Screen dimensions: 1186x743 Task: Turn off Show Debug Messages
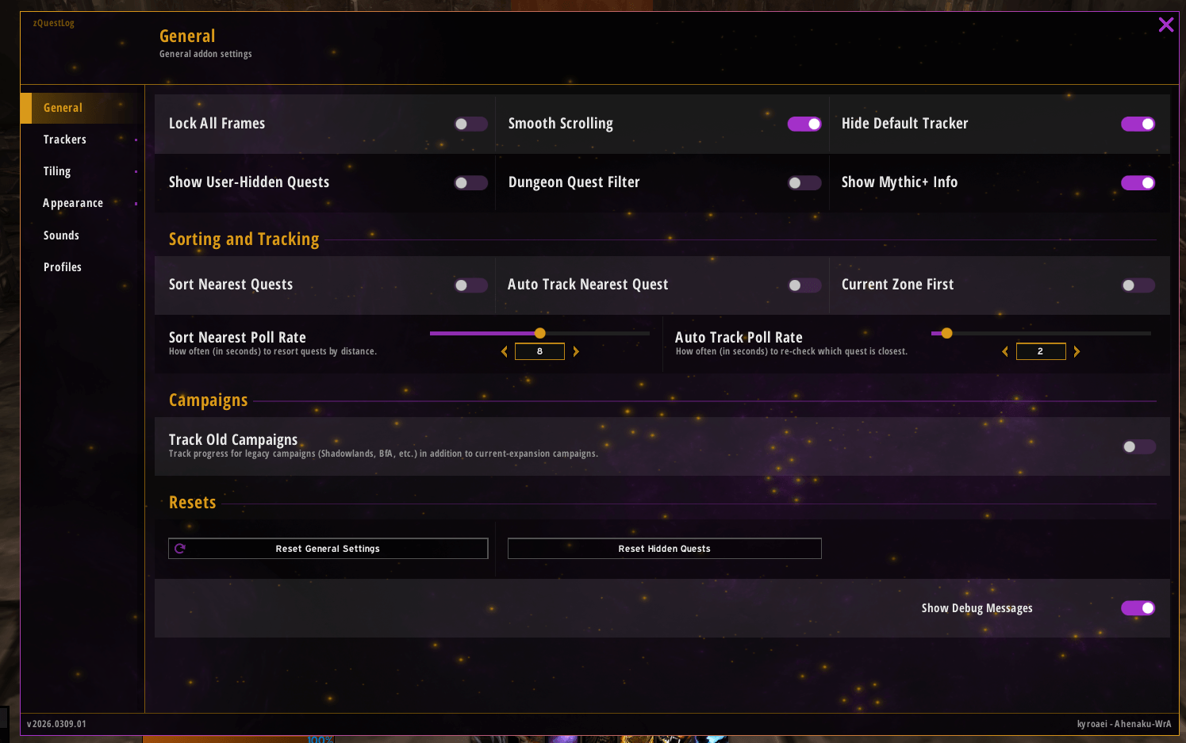[1138, 608]
